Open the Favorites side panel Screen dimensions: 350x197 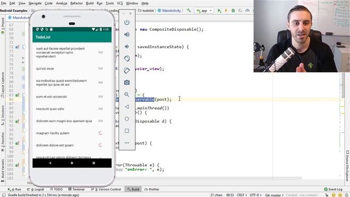[3, 142]
